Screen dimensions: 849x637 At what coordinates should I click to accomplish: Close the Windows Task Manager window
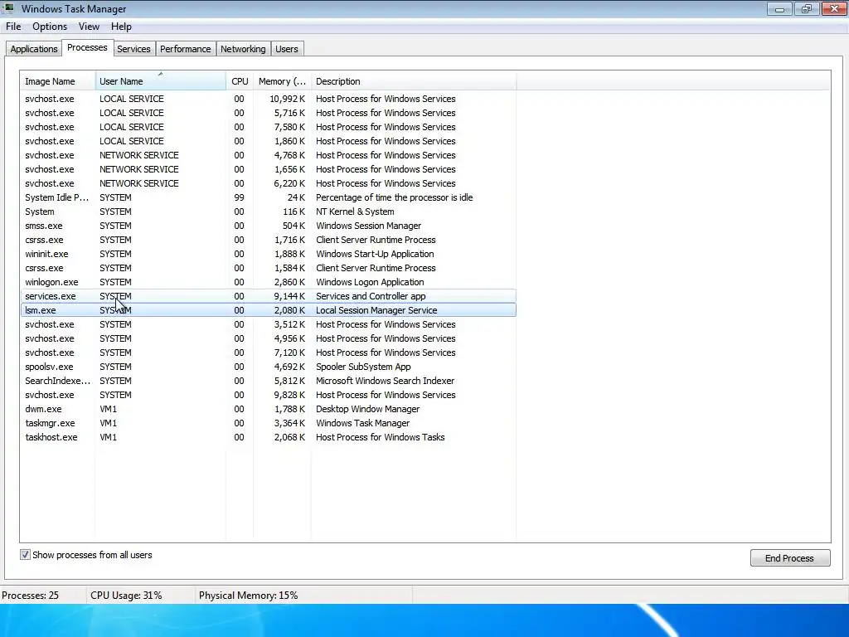[x=834, y=8]
